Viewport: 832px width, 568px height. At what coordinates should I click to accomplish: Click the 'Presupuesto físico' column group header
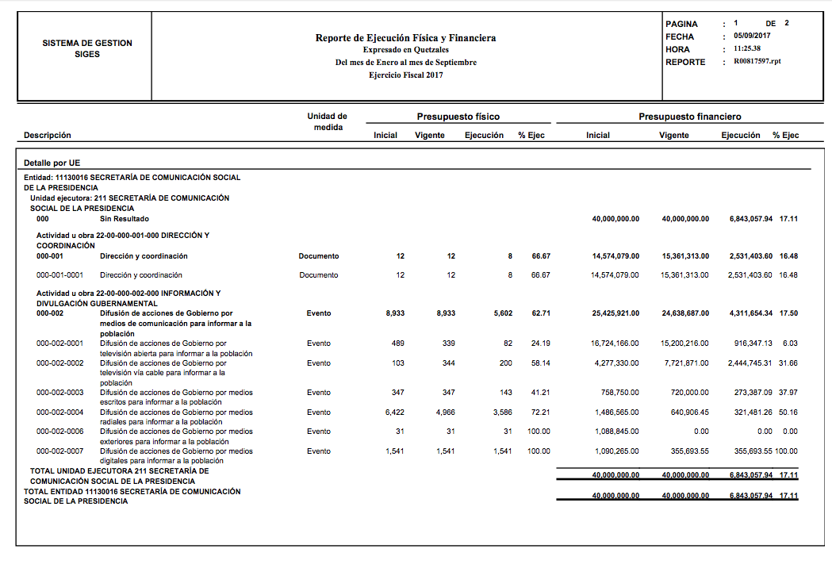point(458,117)
